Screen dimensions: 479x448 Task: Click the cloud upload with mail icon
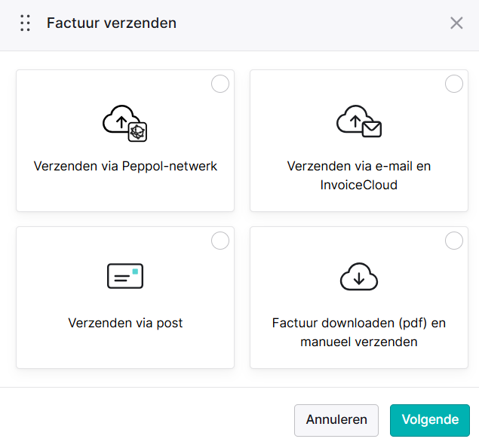359,121
